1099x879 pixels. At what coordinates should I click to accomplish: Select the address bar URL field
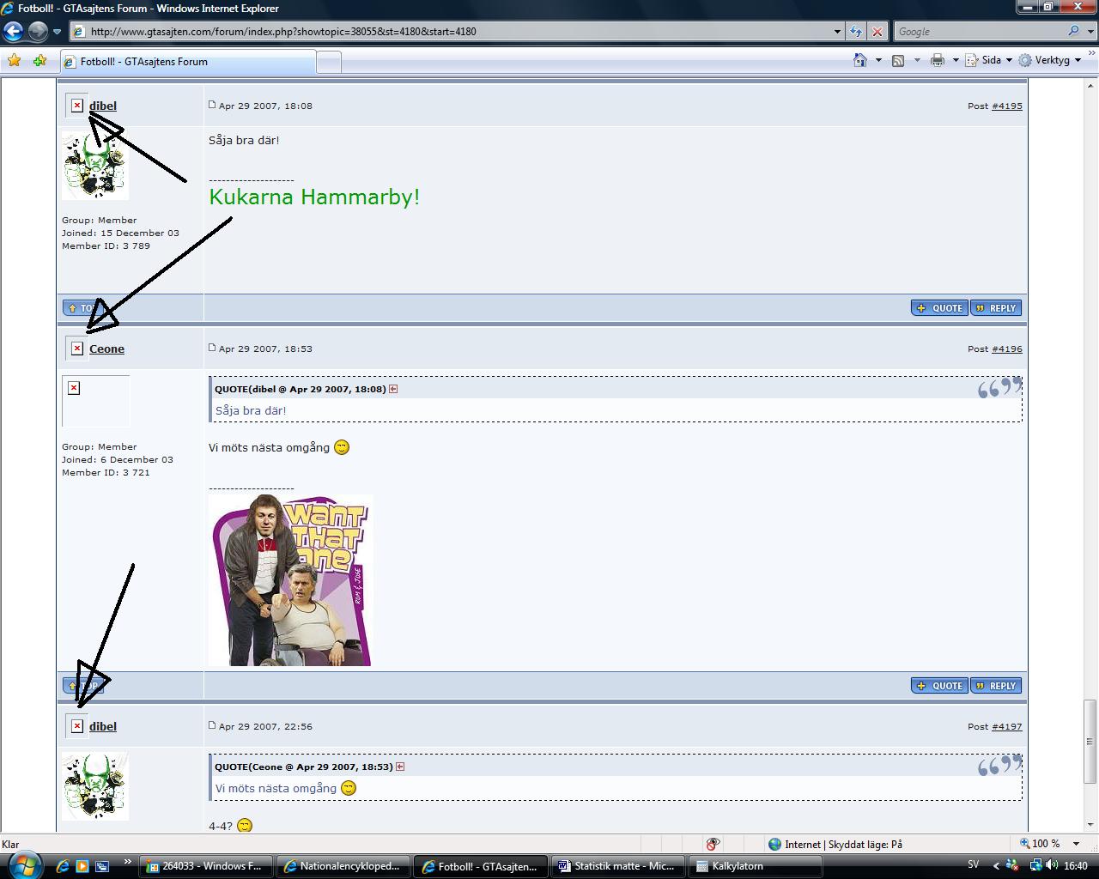[452, 32]
